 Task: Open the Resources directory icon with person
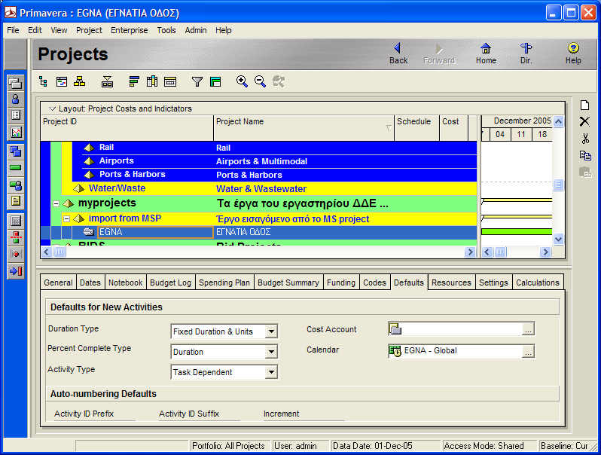tap(16, 99)
